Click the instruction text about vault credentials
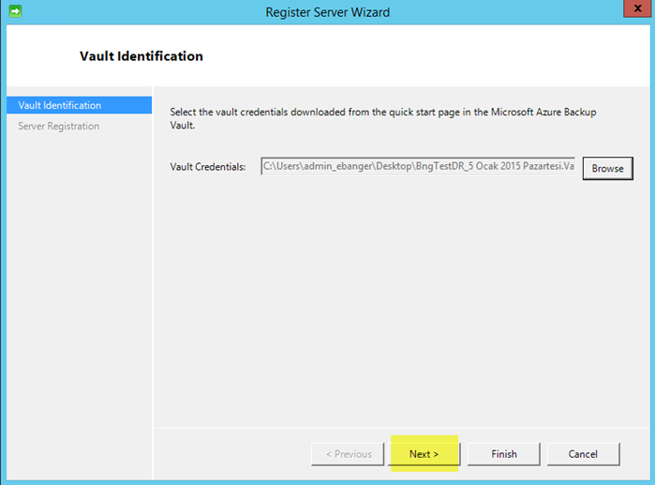655x485 pixels. pos(383,118)
